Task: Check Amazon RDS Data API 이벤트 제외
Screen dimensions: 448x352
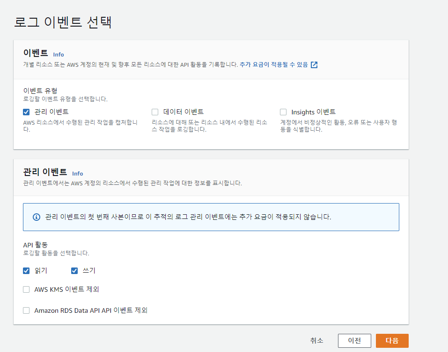Action: pos(26,310)
